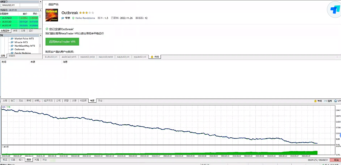Open 历史 tab in Toolbox
This screenshot has width=341, height=165.
pyautogui.click(x=21, y=101)
